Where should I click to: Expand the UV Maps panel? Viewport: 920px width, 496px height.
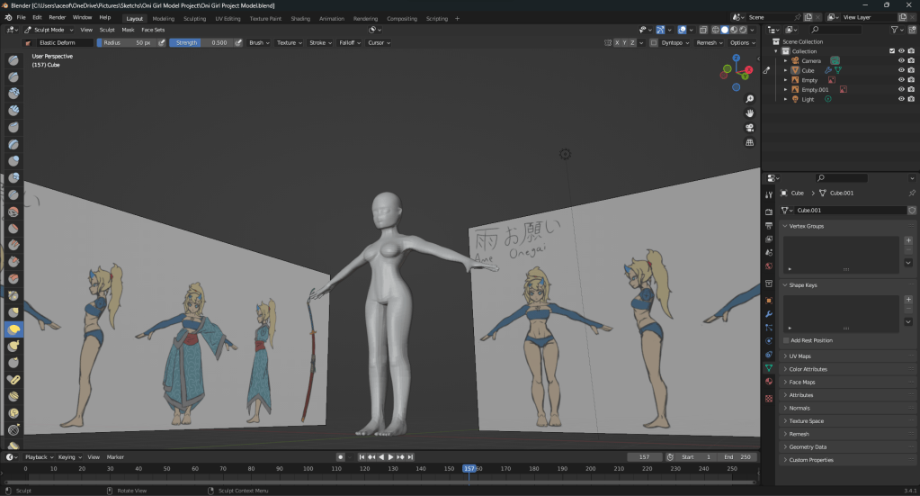pyautogui.click(x=800, y=356)
